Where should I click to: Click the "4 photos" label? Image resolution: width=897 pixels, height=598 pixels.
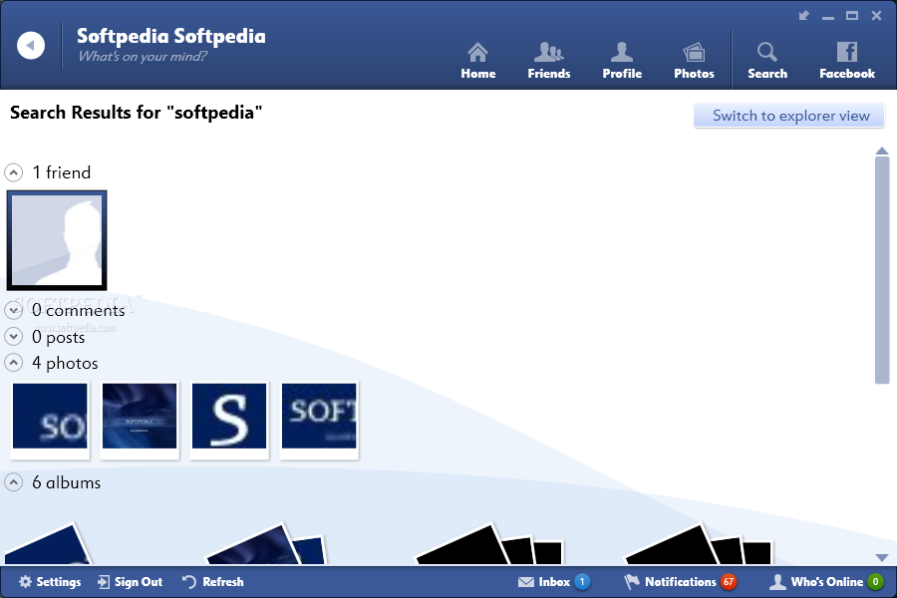[x=65, y=363]
